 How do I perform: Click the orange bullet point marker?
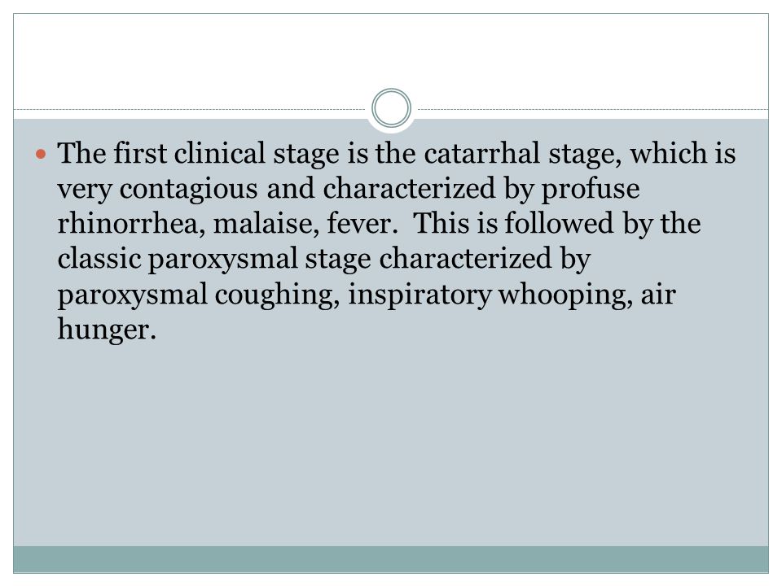[x=41, y=154]
